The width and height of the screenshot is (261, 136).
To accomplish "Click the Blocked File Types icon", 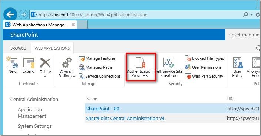I will [x=188, y=58].
